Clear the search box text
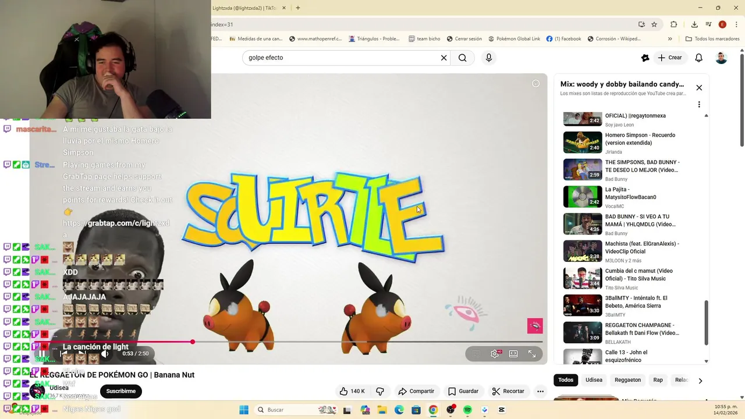Screen dimensions: 745x419 [444, 58]
